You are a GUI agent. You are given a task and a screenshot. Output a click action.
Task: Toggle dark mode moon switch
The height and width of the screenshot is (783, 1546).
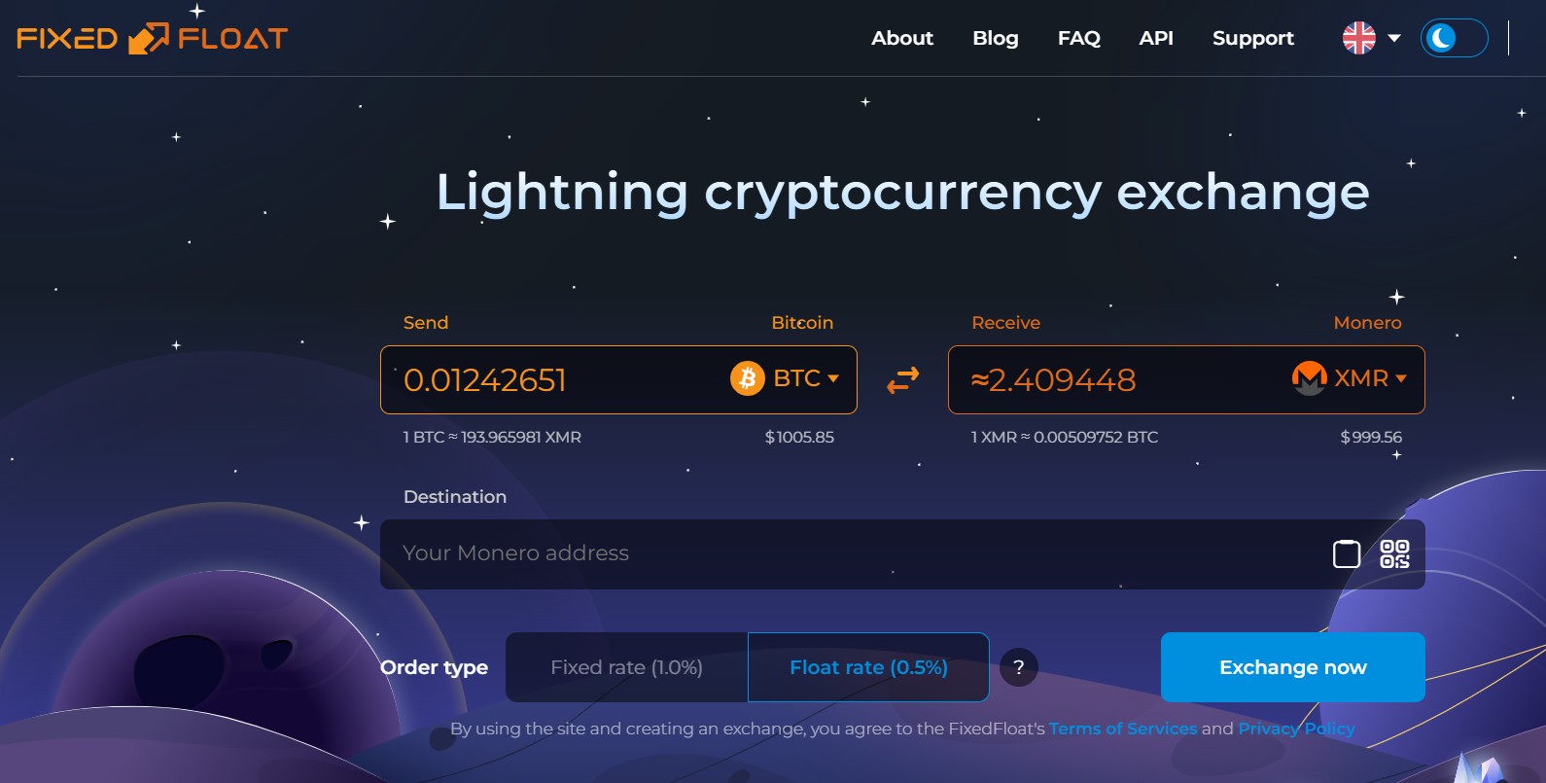click(1454, 38)
